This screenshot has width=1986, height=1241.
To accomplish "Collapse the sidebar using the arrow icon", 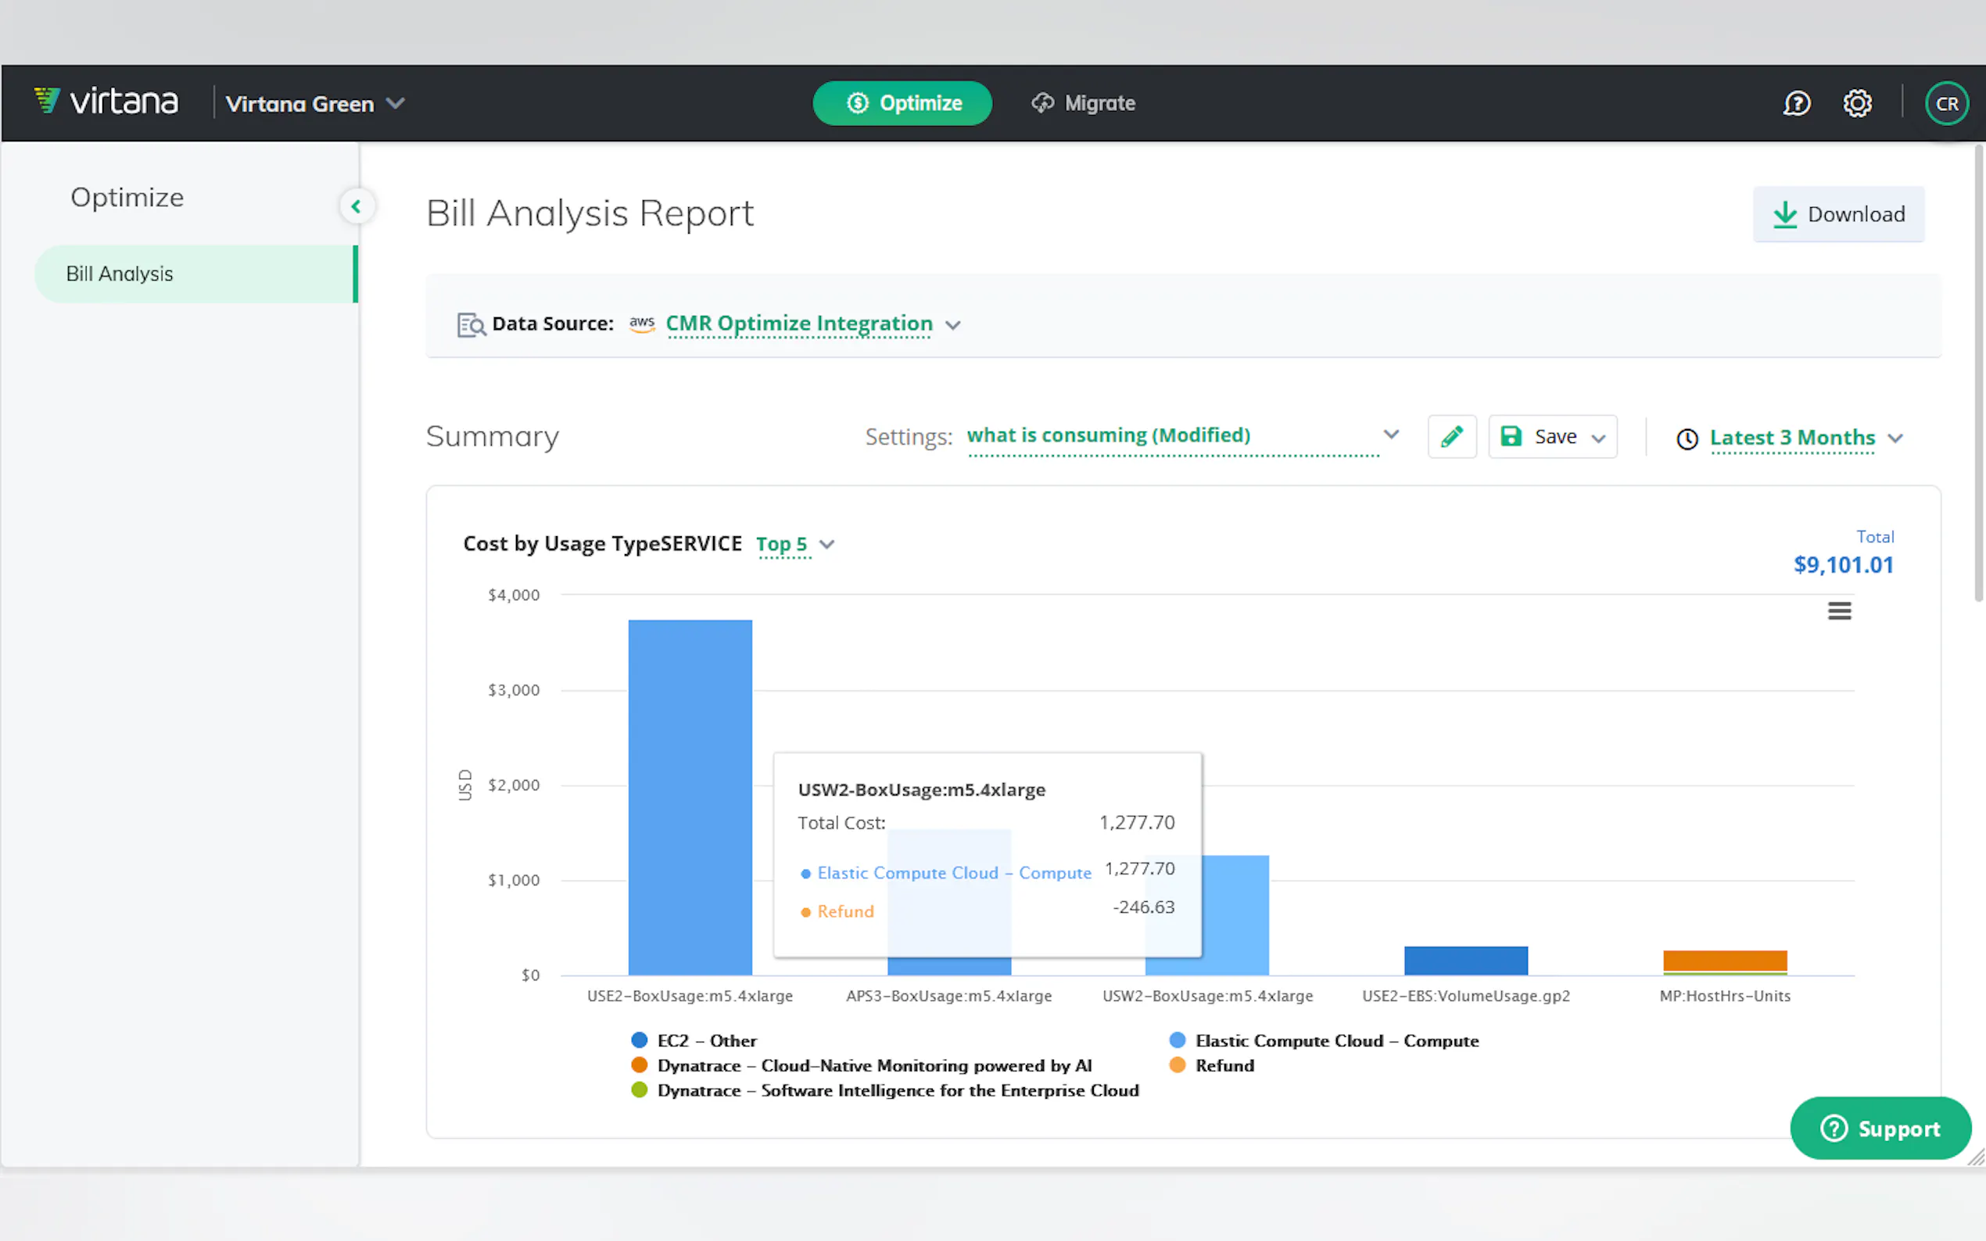I will pos(357,207).
